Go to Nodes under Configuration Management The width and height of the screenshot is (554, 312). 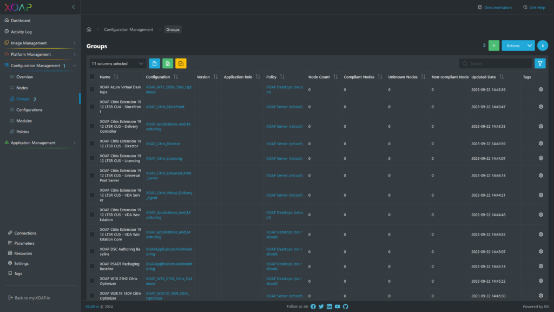(22, 88)
